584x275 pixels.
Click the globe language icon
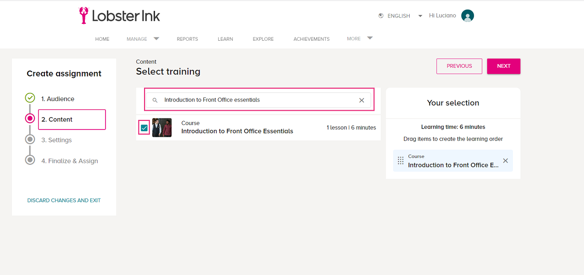pos(381,16)
